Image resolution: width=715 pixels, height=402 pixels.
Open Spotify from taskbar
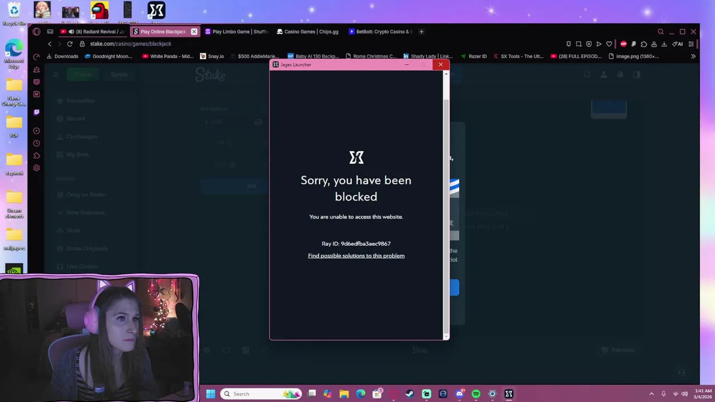476,394
